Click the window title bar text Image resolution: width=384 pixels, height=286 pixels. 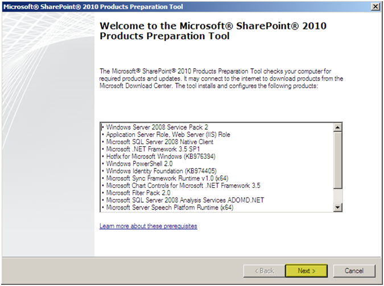[93, 7]
